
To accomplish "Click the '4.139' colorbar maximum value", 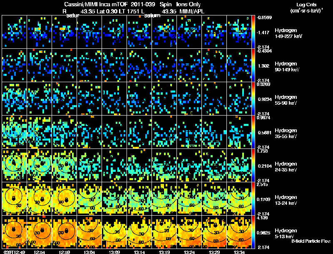I will click(x=263, y=218).
